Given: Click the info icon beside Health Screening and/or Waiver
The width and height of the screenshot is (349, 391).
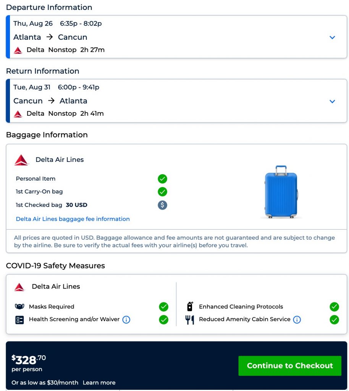Looking at the screenshot, I should (x=126, y=320).
